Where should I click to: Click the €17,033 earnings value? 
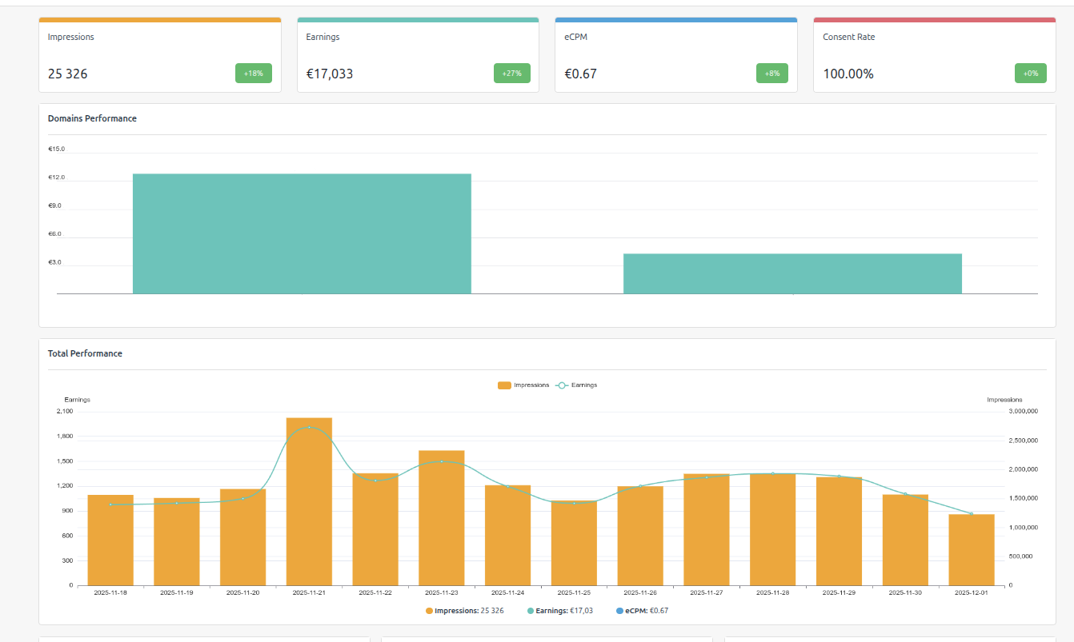(x=330, y=74)
